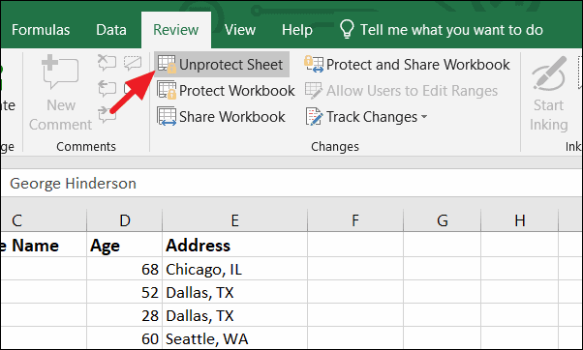Click the New Comment icon
This screenshot has height=350, width=583.
pyautogui.click(x=60, y=73)
